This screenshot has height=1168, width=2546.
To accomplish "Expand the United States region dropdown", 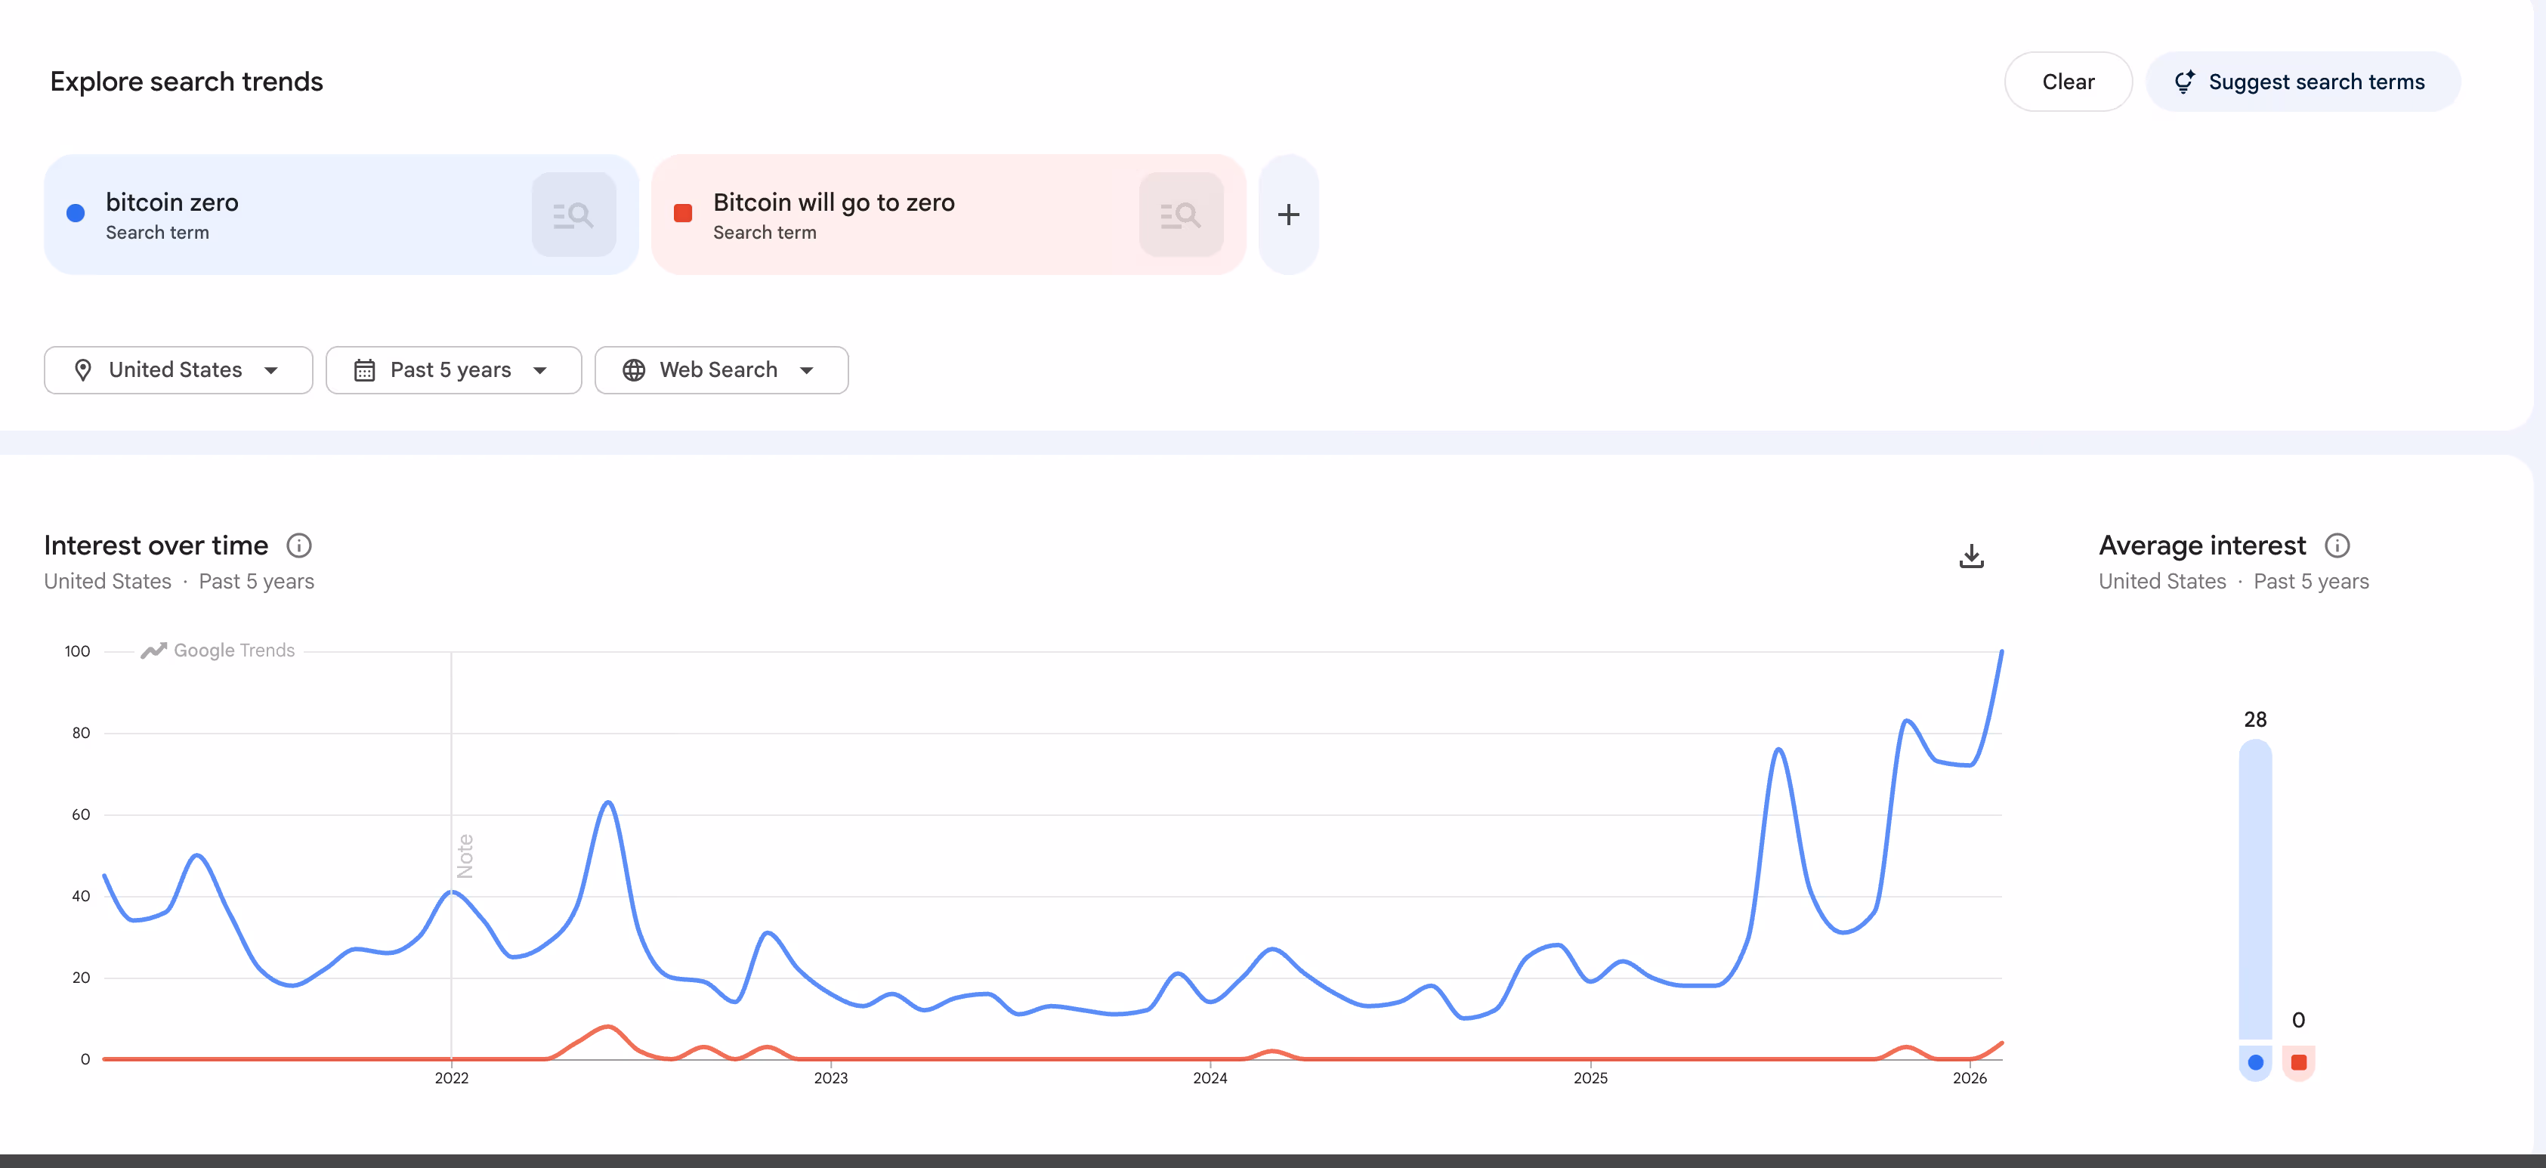I will coord(178,369).
